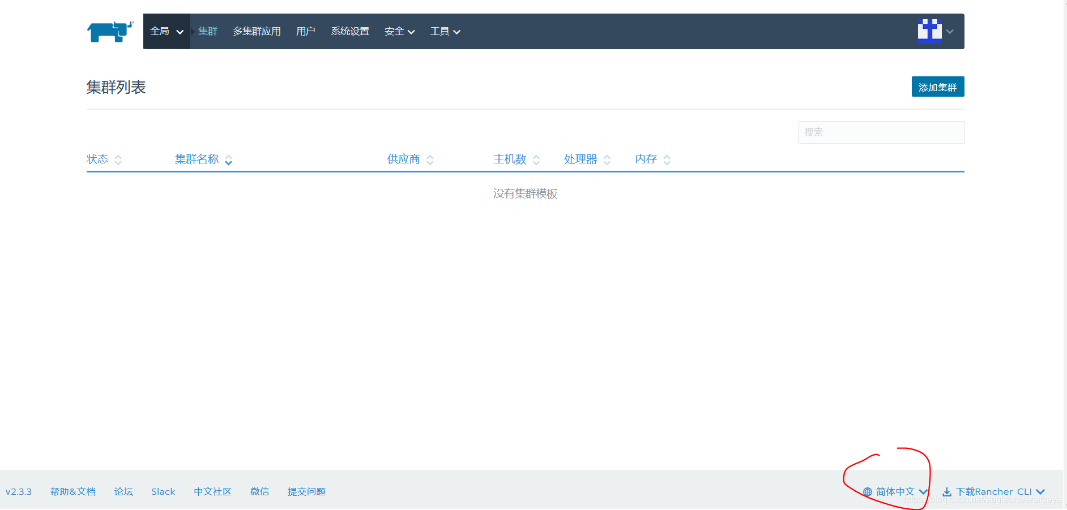The image size is (1067, 510).
Task: Sort table by 处理器 column
Action: (x=587, y=159)
